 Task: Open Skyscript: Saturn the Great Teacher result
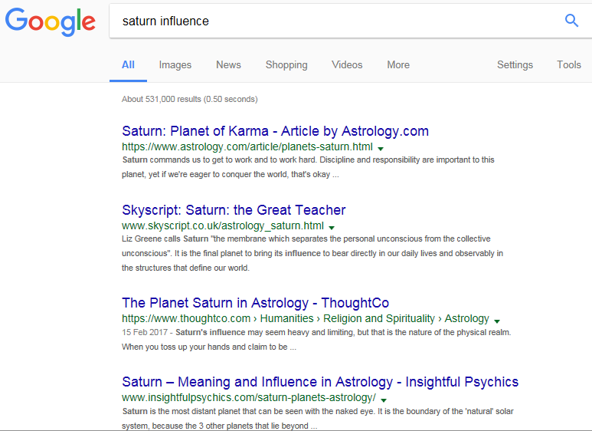234,210
